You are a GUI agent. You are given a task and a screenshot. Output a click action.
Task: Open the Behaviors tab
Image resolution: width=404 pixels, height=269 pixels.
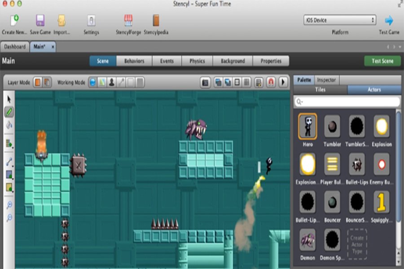(134, 61)
